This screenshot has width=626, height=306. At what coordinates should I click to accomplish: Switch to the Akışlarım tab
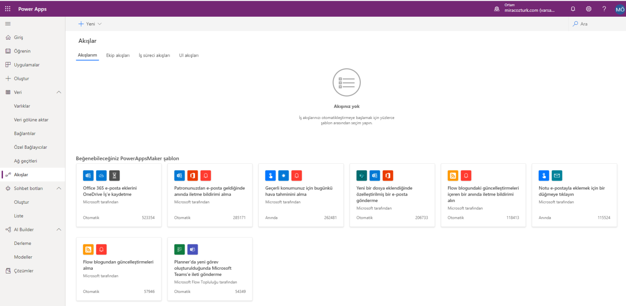(x=88, y=55)
